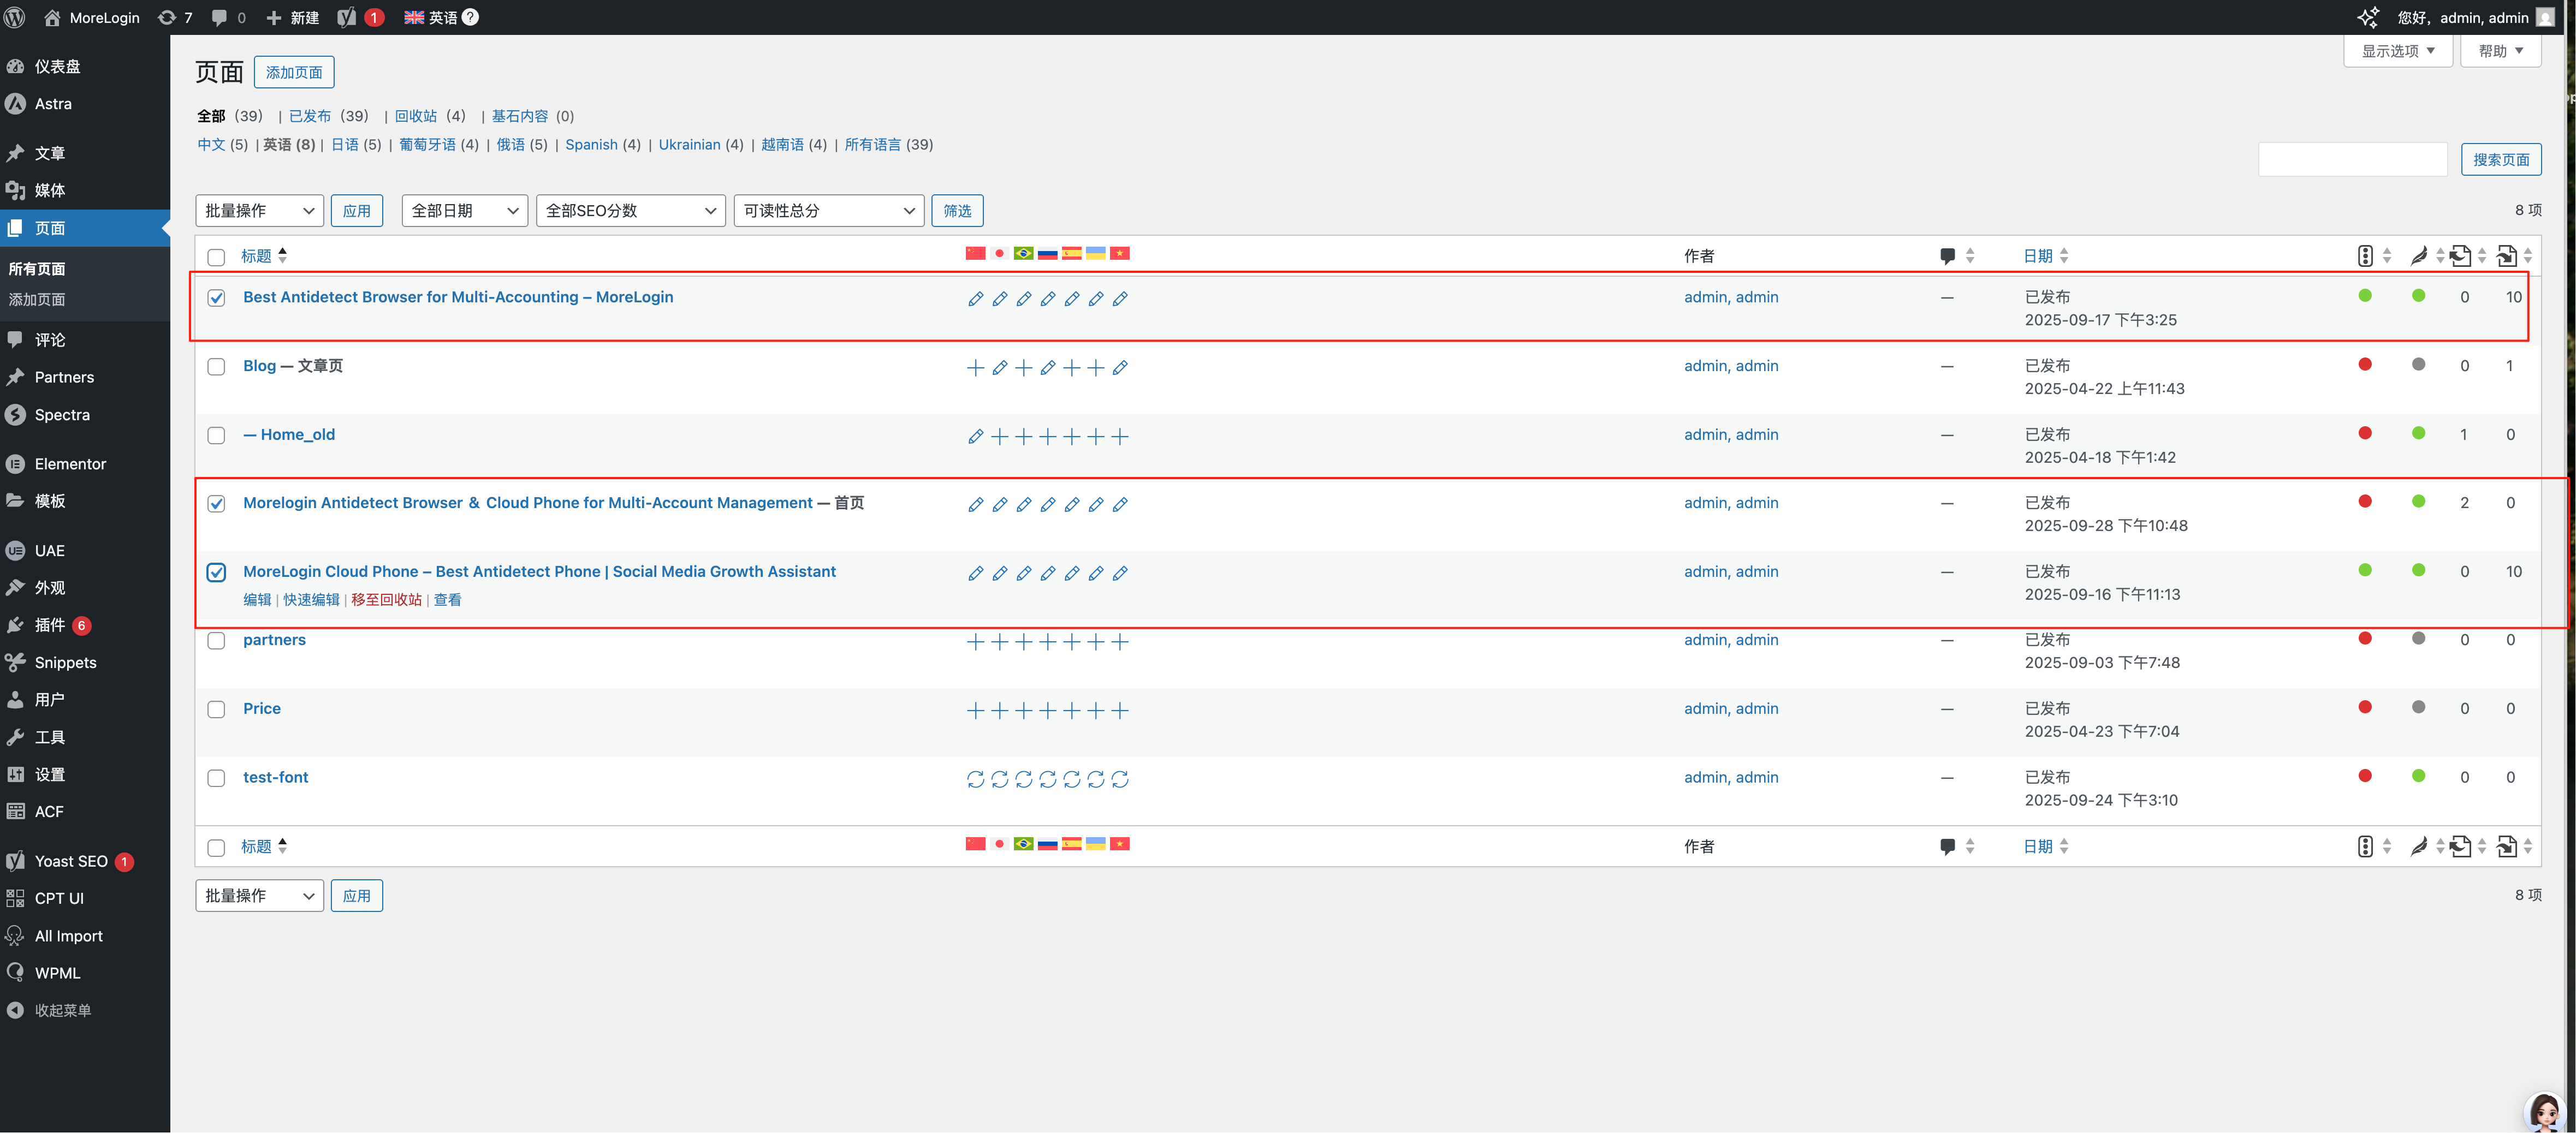Click the updates refresh icon in admin bar
Viewport: 2576px width, 1133px height.
167,17
